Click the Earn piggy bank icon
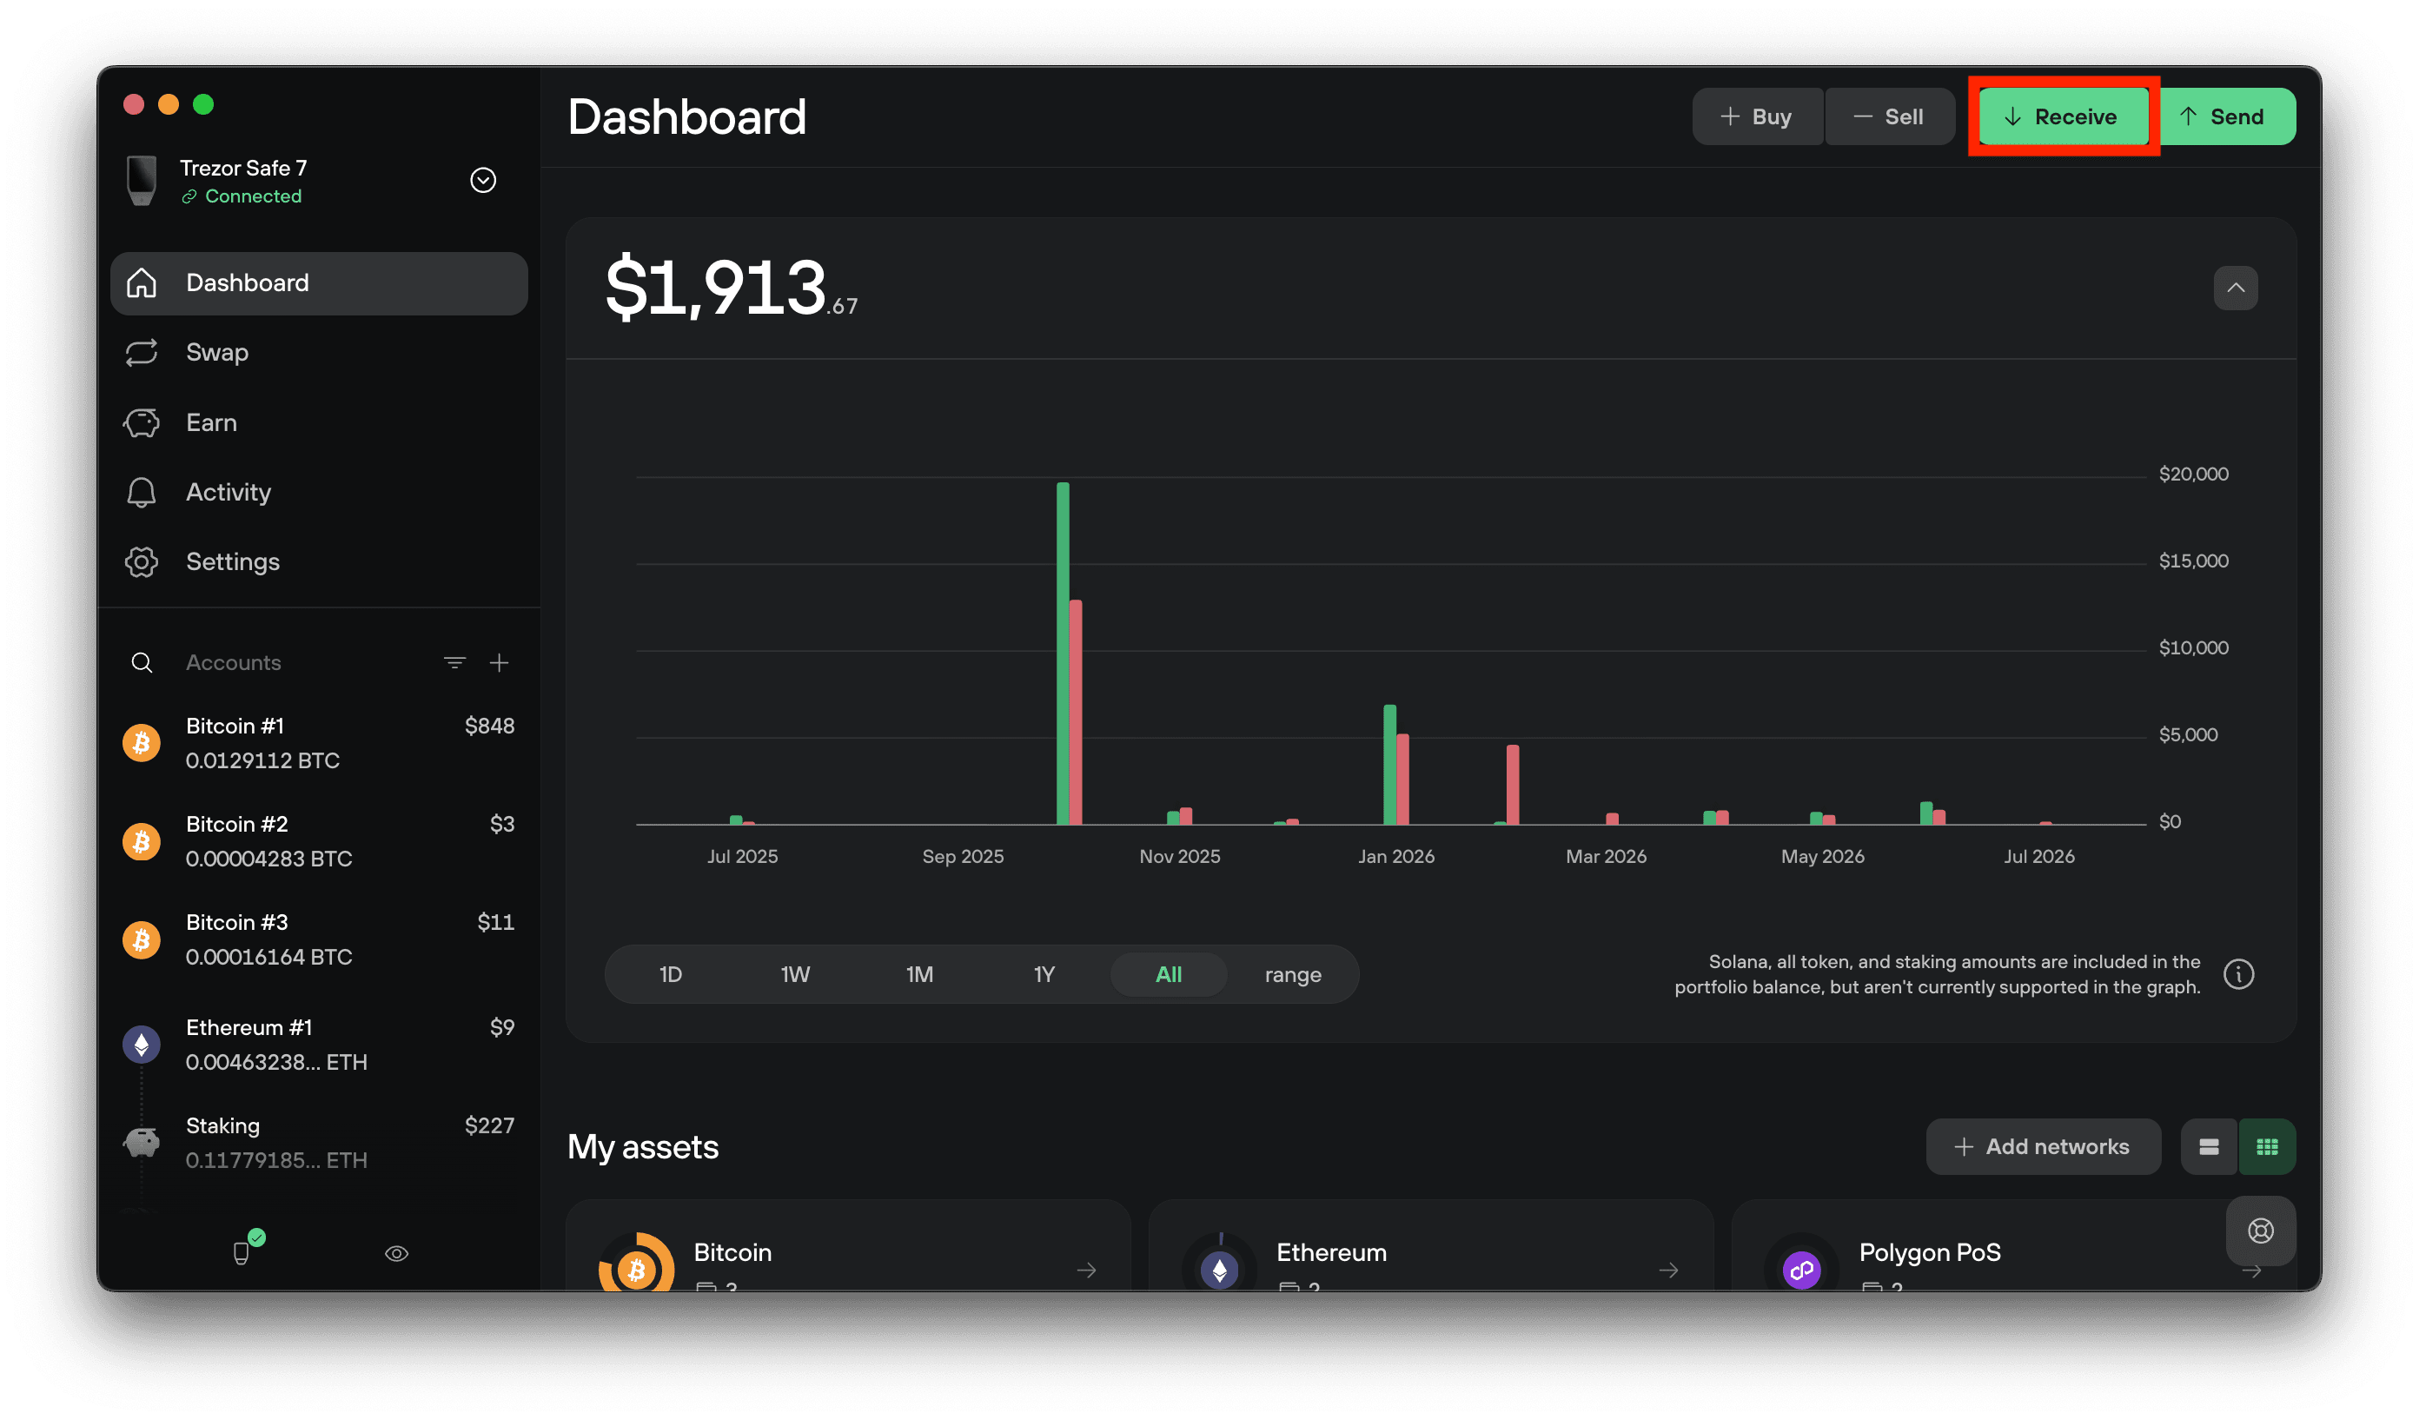The height and width of the screenshot is (1420, 2419). 141,422
